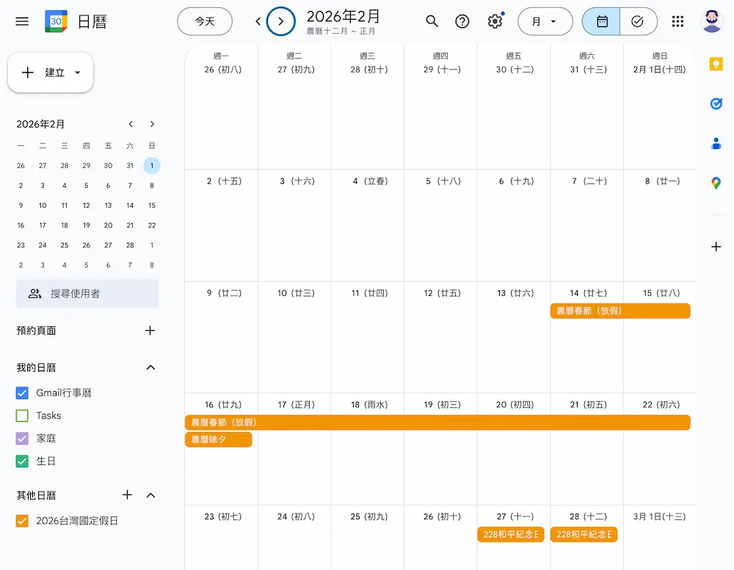Select the 農曆除夕 orange event
This screenshot has width=734, height=570.
[218, 439]
